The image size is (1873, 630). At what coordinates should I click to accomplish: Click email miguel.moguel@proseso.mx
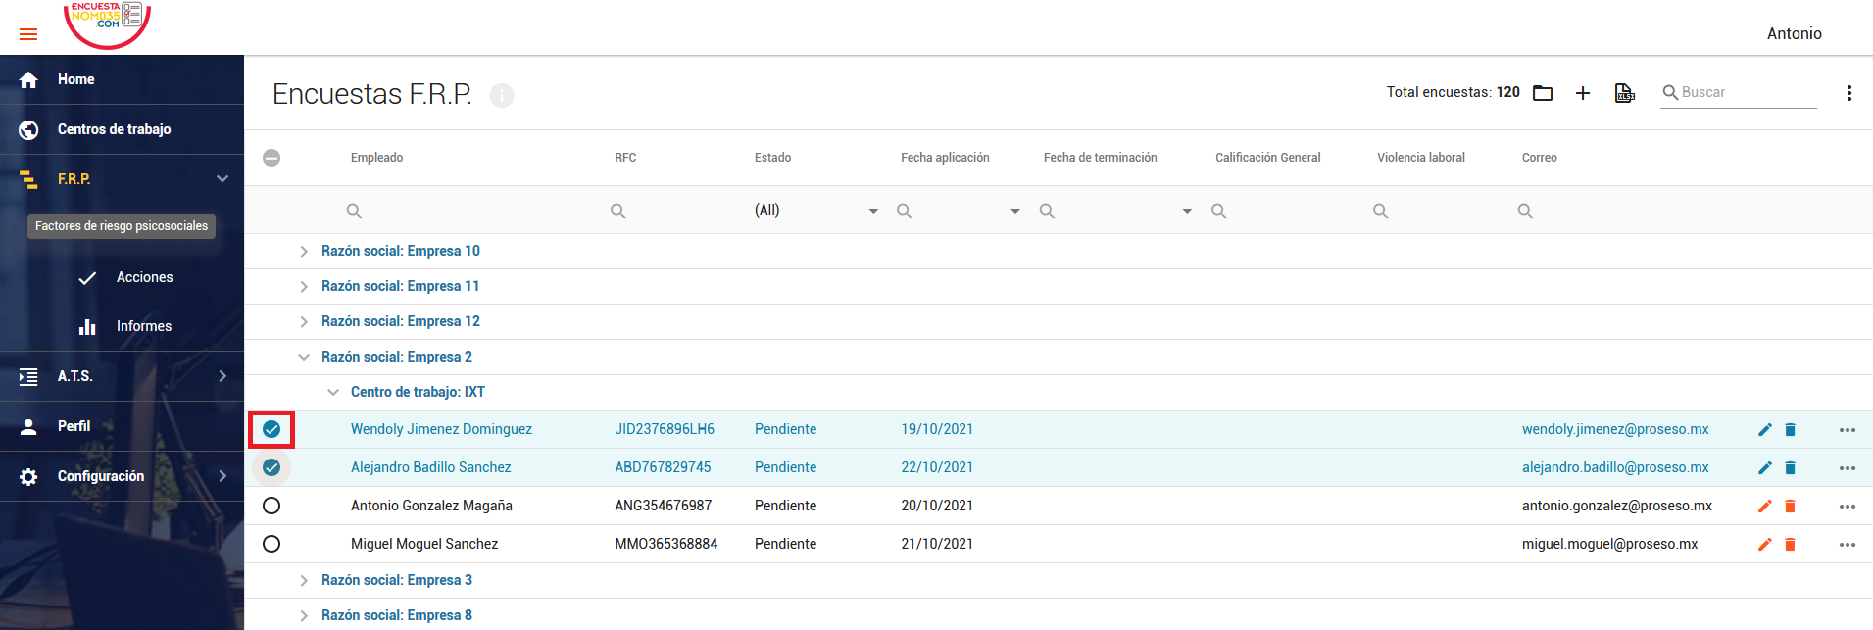[x=1609, y=544]
